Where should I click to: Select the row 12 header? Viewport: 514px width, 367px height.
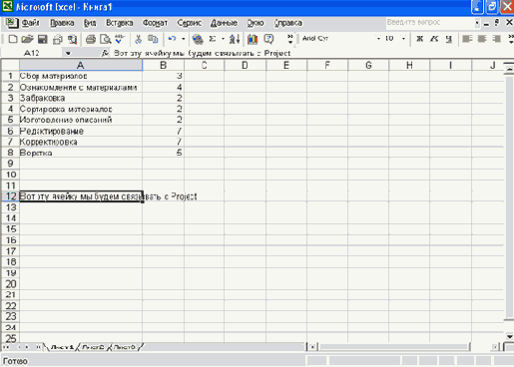pyautogui.click(x=10, y=196)
